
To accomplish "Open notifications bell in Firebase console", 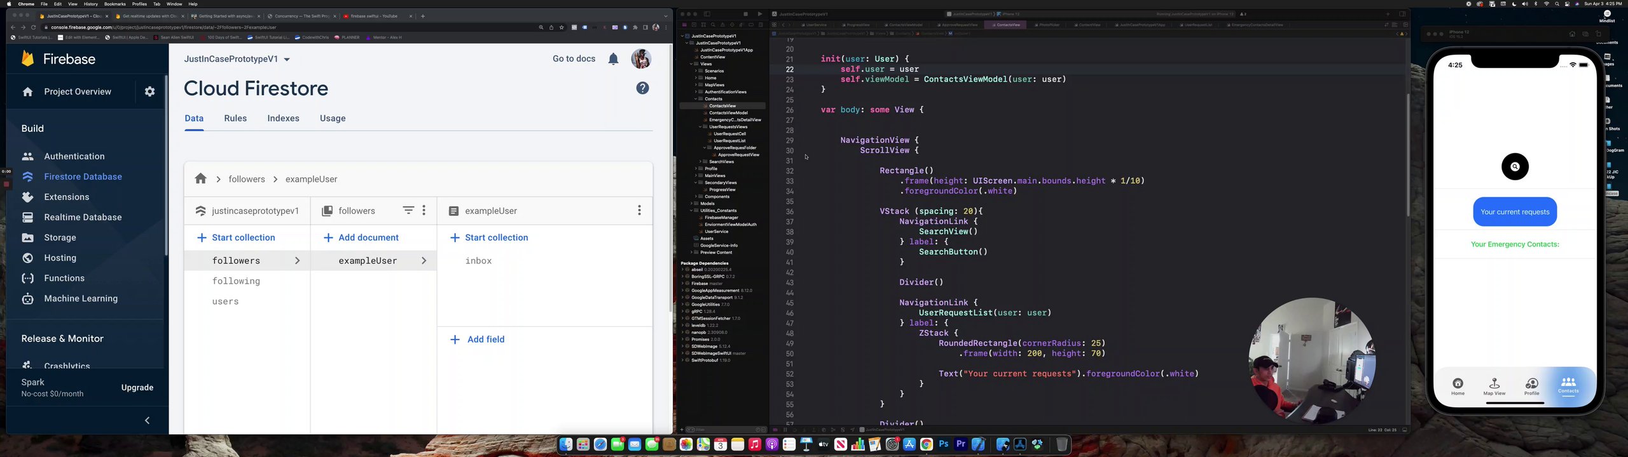I will [x=613, y=59].
